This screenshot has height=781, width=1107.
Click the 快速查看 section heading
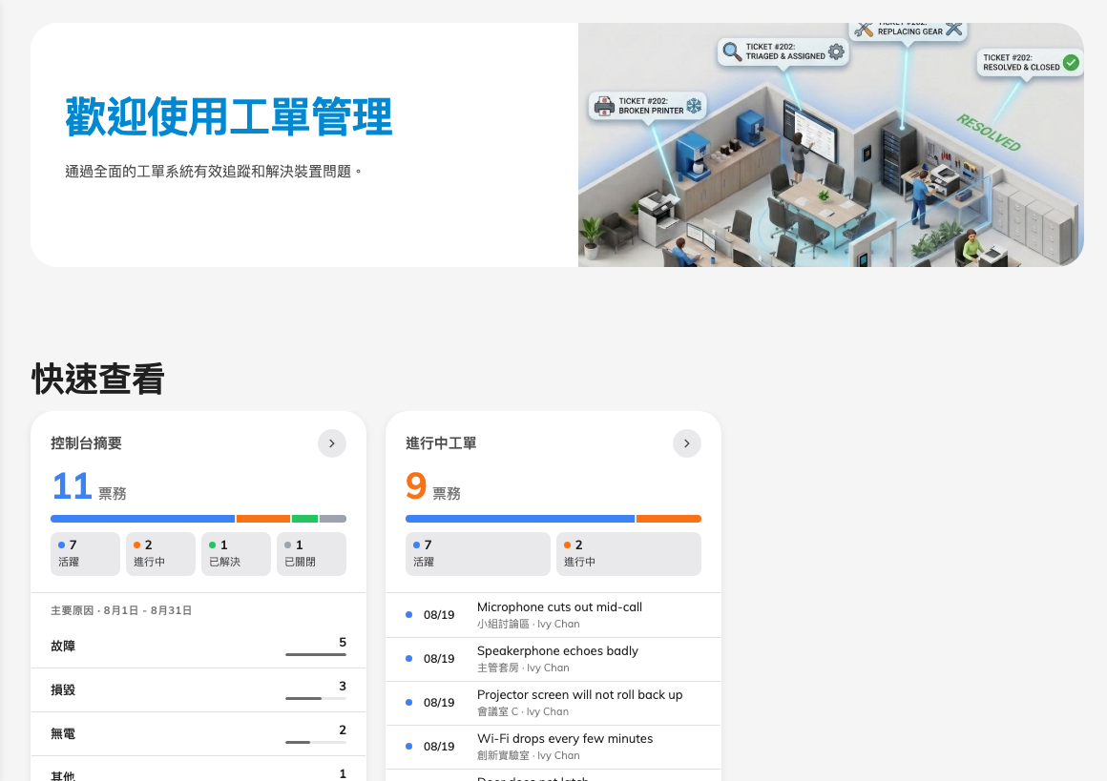98,379
